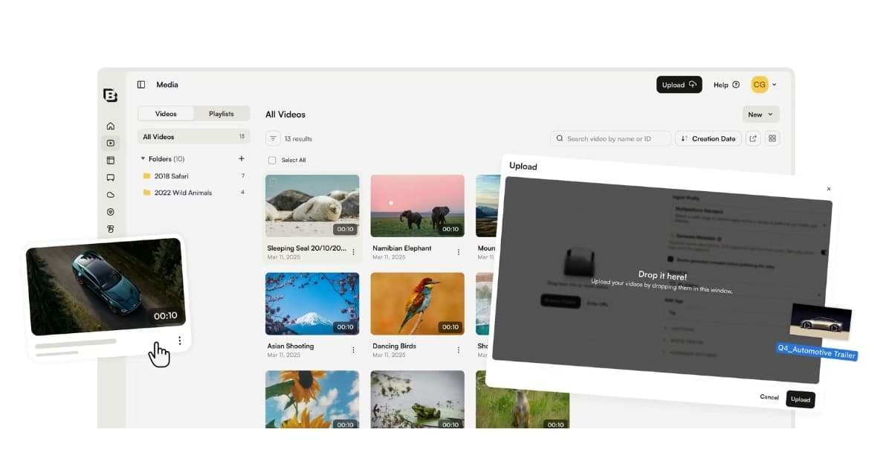Switch to the Playlists tab

(x=222, y=114)
